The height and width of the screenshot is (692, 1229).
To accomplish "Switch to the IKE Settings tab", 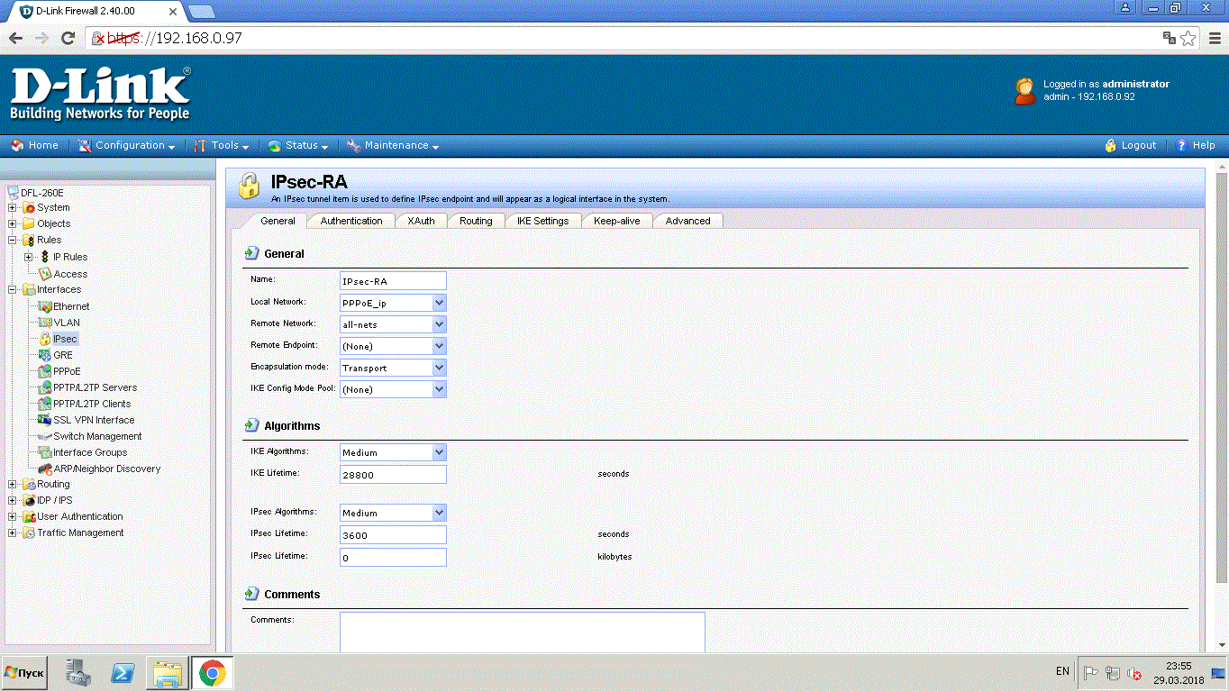I will [x=542, y=221].
